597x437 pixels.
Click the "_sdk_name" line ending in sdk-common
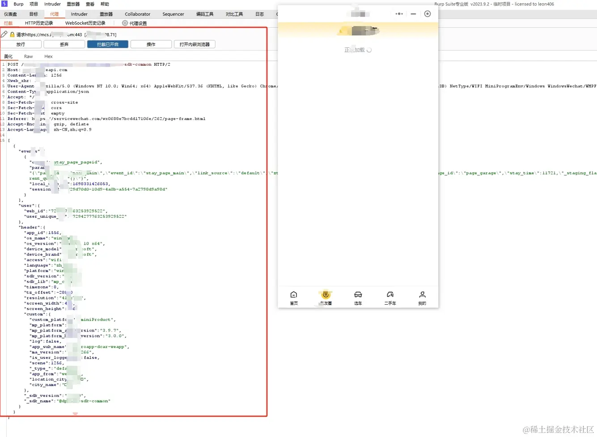point(67,401)
